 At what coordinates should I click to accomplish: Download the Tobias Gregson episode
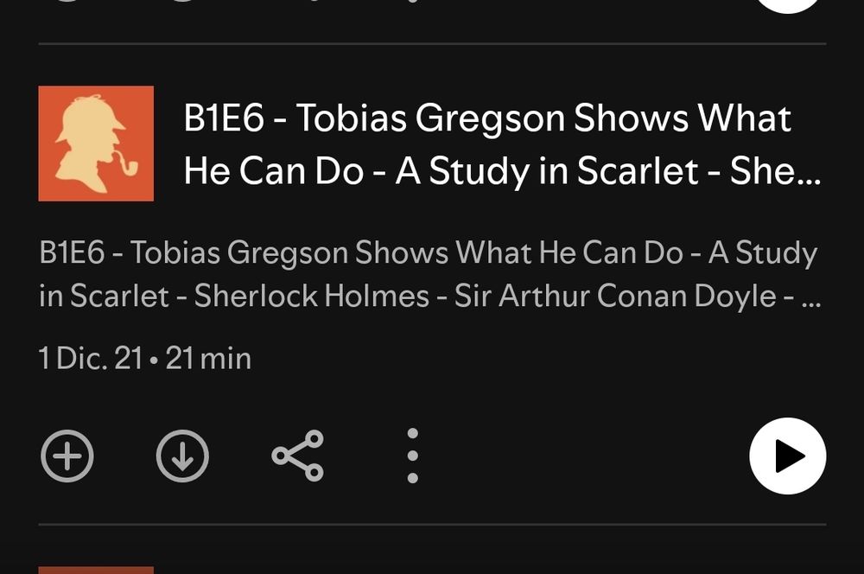[x=182, y=456]
